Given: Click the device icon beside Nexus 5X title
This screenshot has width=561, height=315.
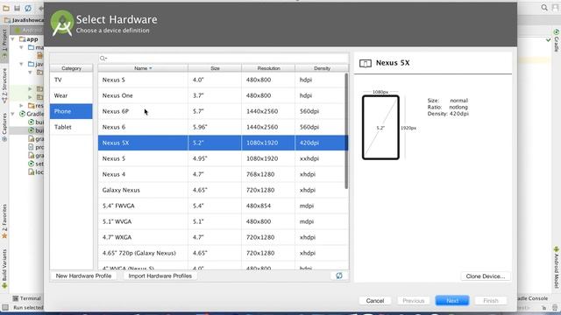Looking at the screenshot, I should click(x=366, y=63).
